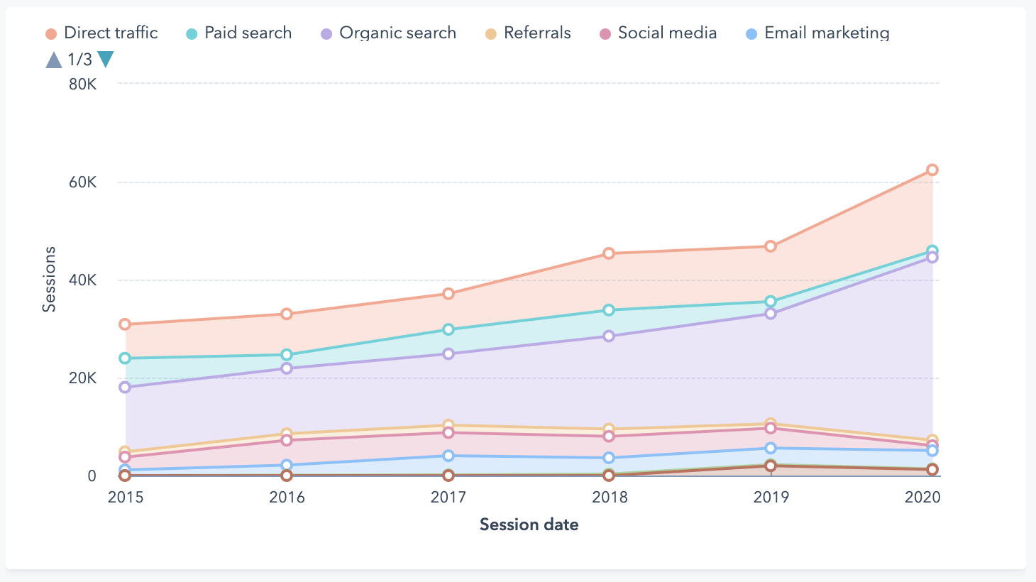The height and width of the screenshot is (582, 1036).
Task: Click the Email marketing legend label
Action: point(827,33)
